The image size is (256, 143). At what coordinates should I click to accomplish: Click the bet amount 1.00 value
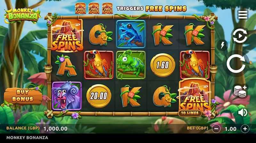pos(230,129)
